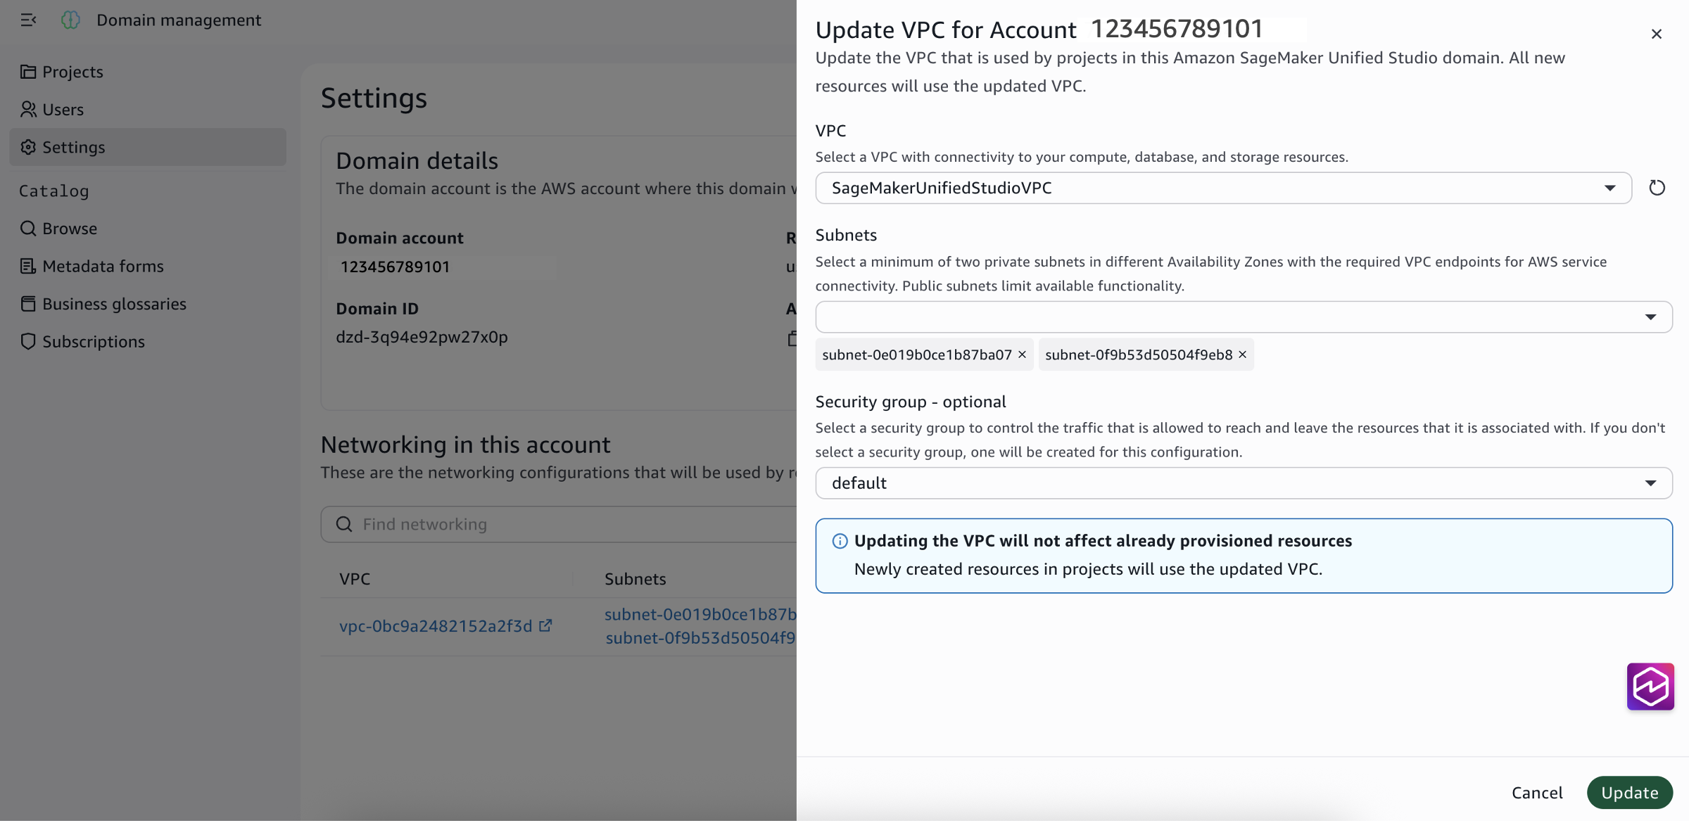Screen dimensions: 1689x823
Task: Click the search icon in Find networking
Action: pos(344,525)
